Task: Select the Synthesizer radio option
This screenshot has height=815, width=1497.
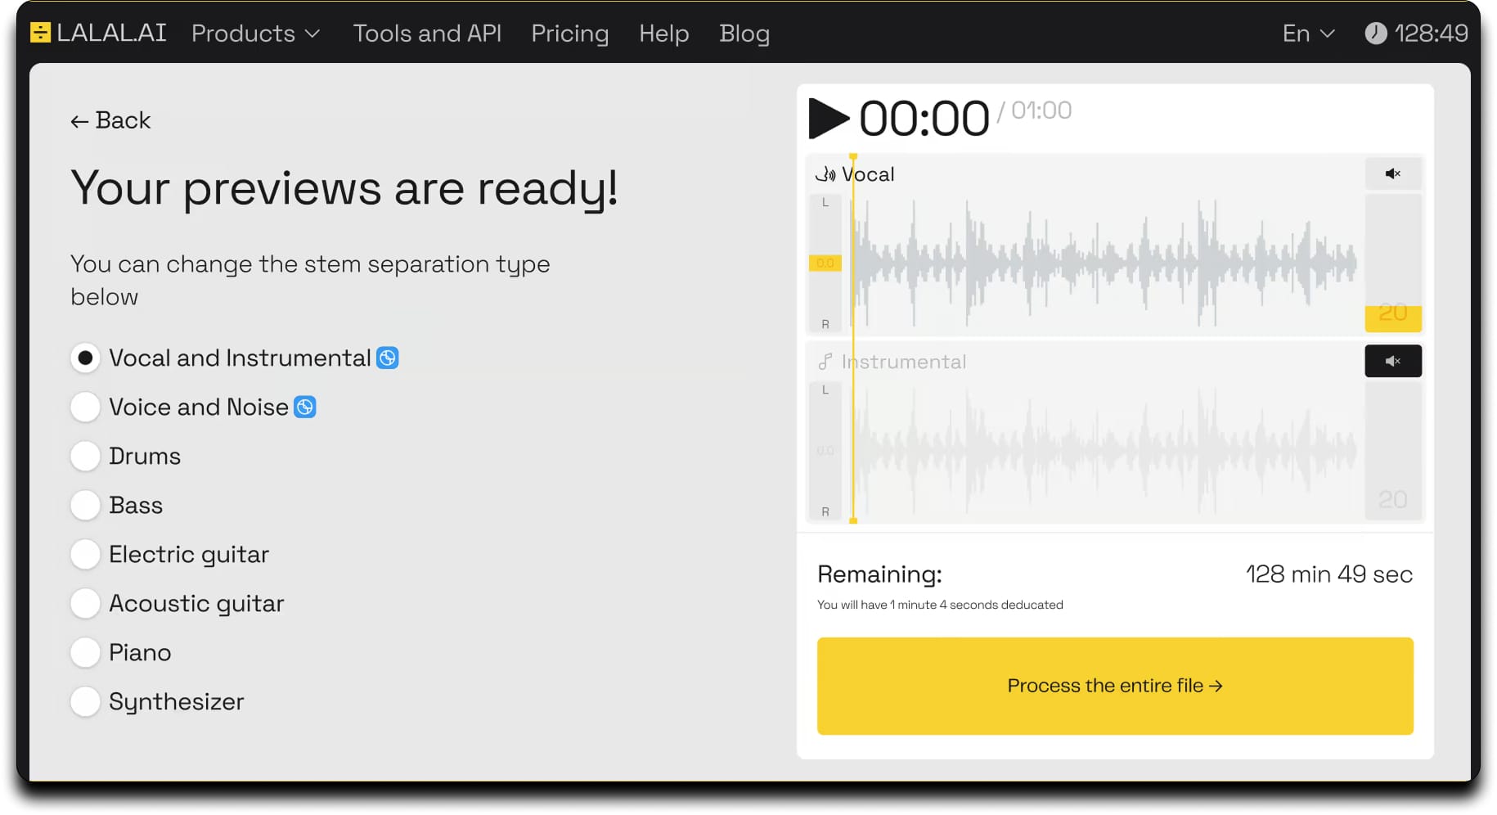Action: [x=85, y=701]
